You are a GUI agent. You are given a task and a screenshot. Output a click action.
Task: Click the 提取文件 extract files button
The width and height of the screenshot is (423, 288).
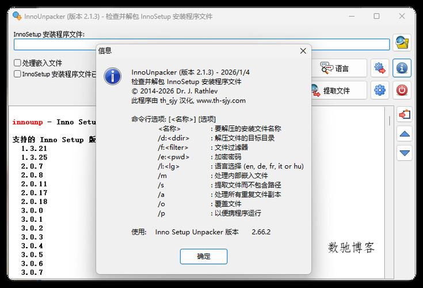[339, 90]
